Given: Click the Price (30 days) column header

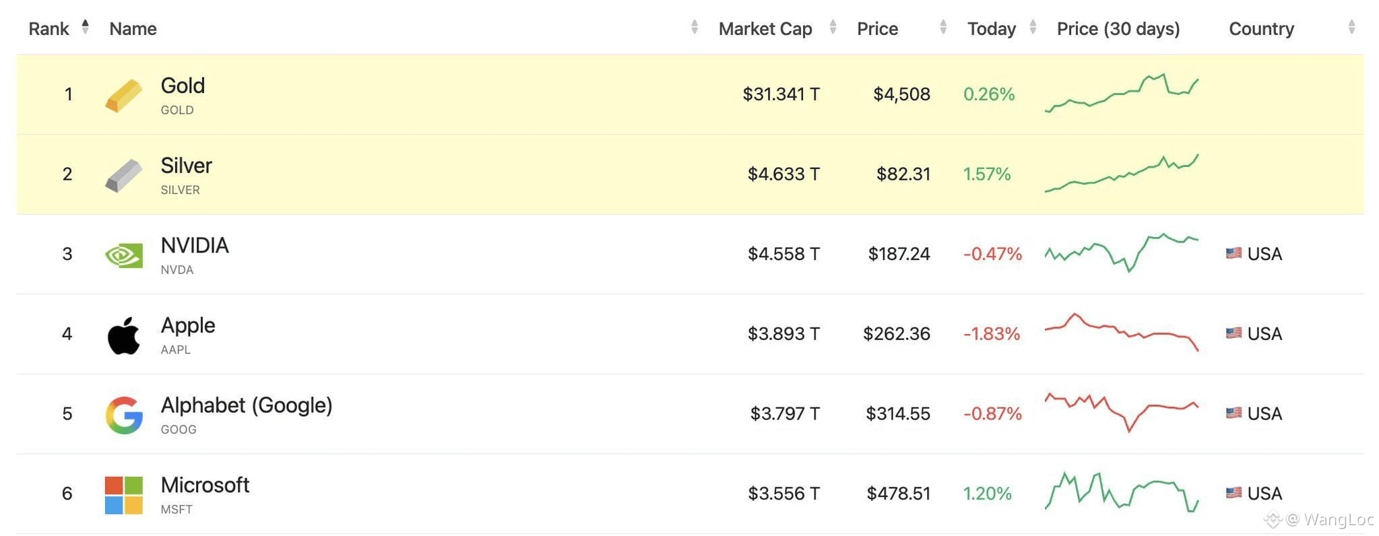Looking at the screenshot, I should [1118, 29].
